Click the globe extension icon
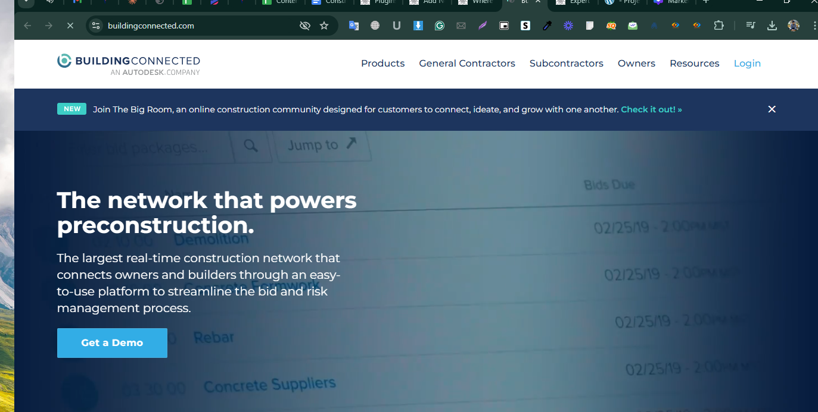This screenshot has width=818, height=412. pyautogui.click(x=375, y=26)
